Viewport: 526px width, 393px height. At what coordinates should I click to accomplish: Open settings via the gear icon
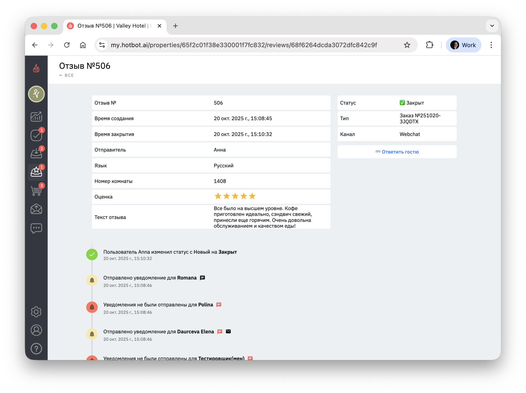point(36,312)
